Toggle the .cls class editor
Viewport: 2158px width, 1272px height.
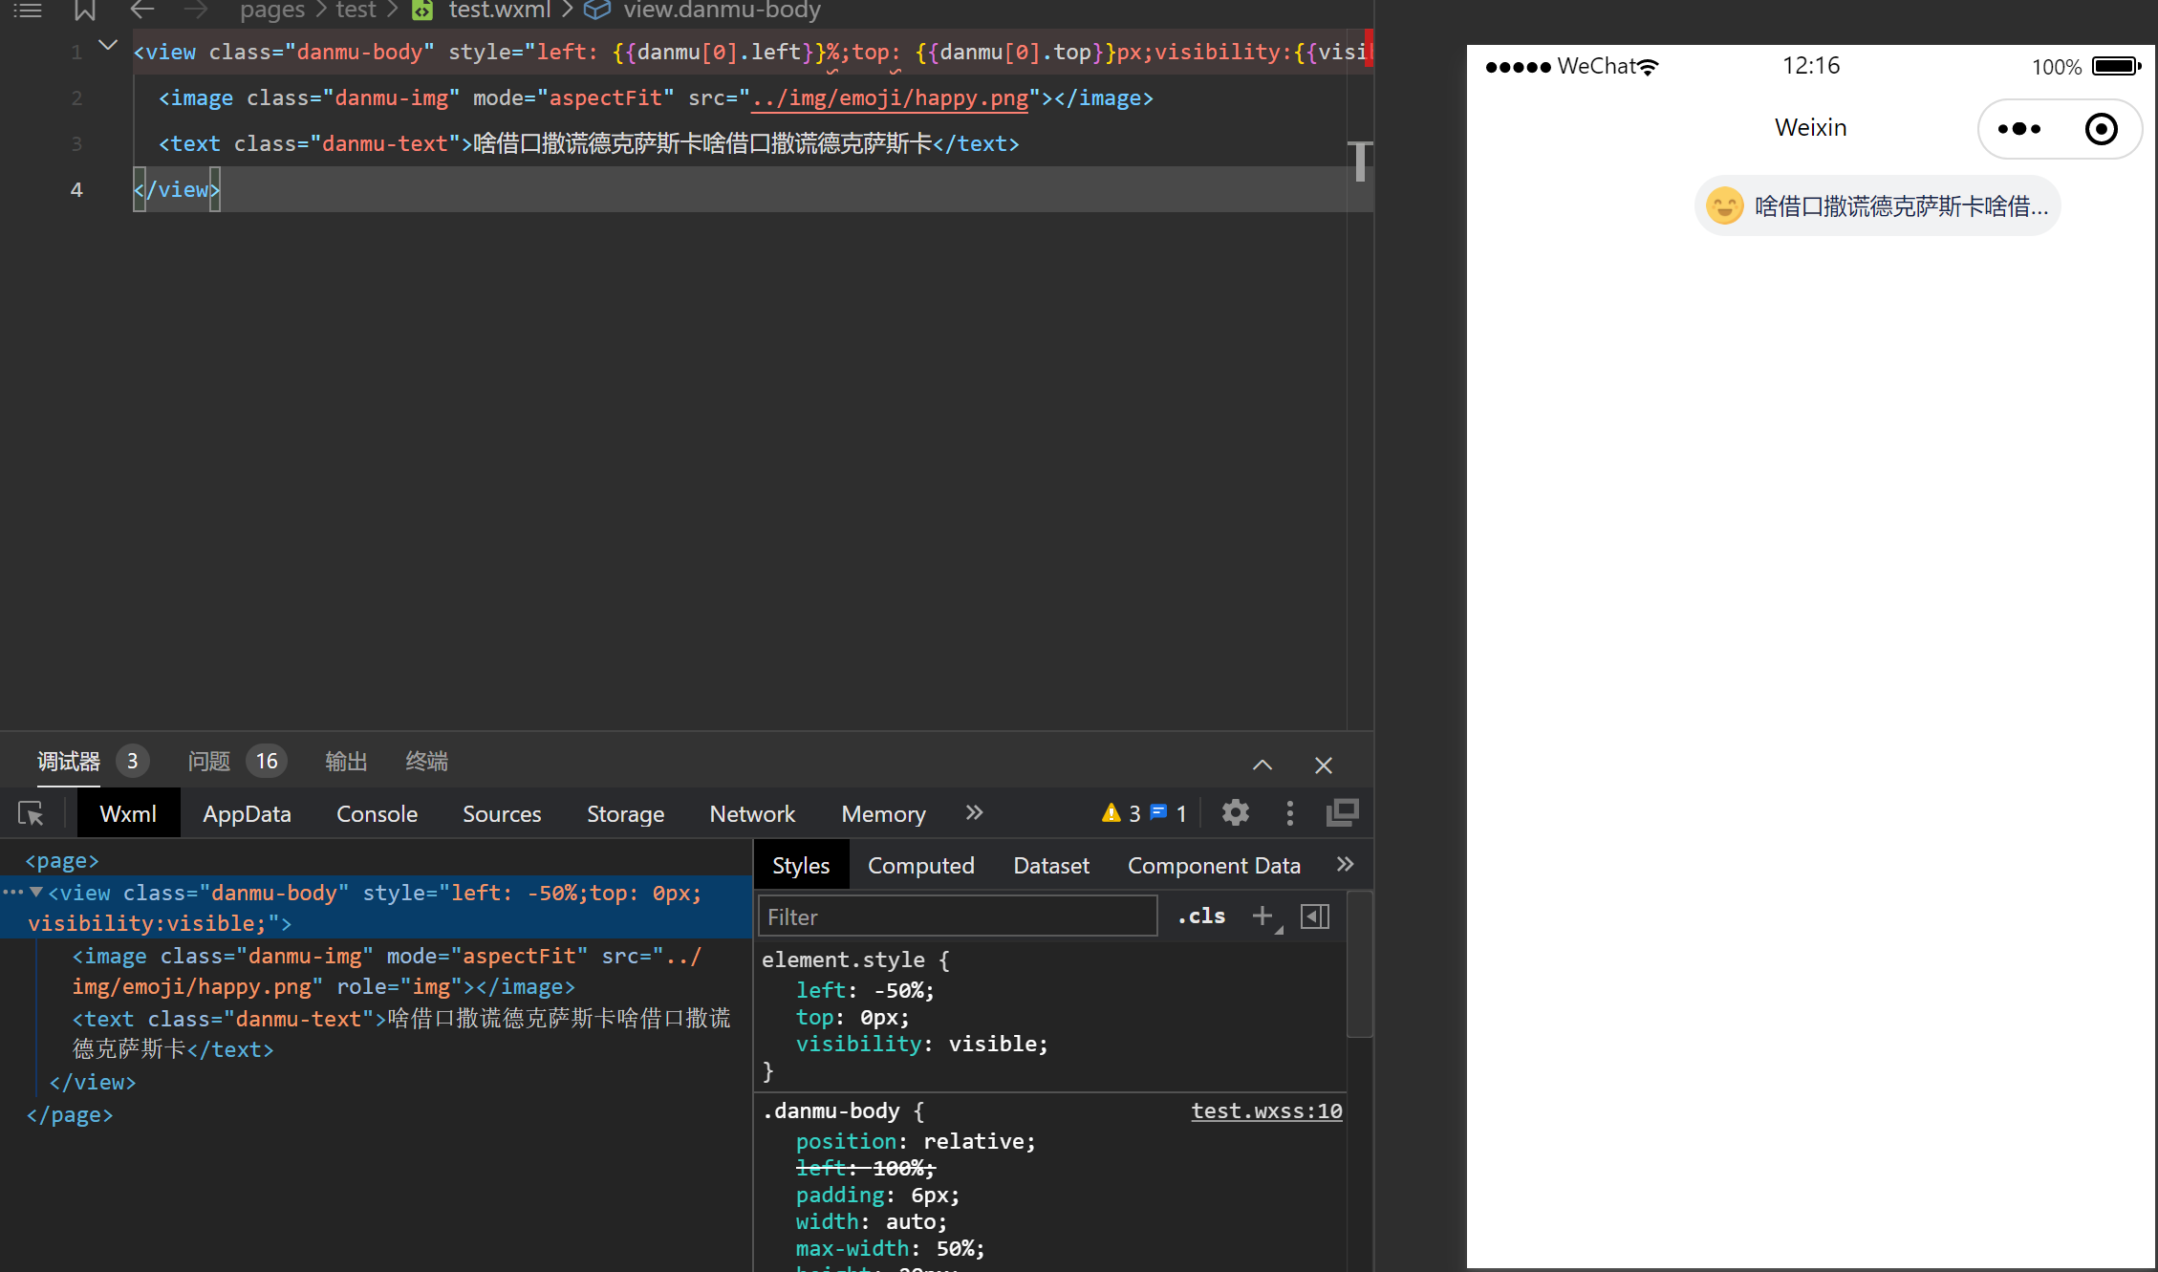[x=1202, y=916]
